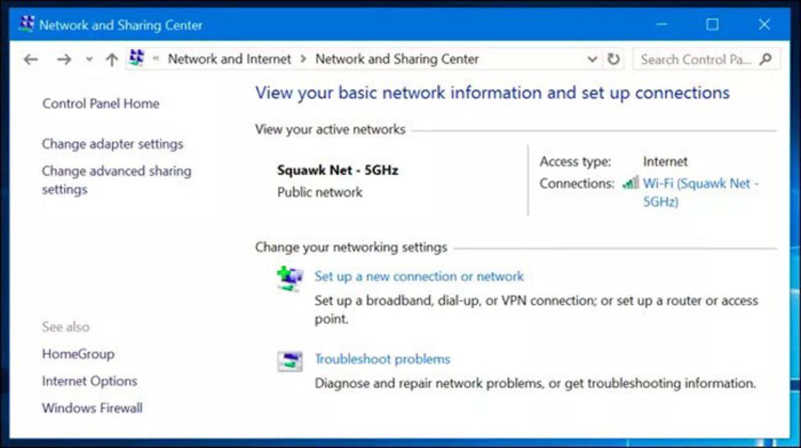Expand the address bar history dropdown
Image resolution: width=801 pixels, height=448 pixels.
point(592,59)
